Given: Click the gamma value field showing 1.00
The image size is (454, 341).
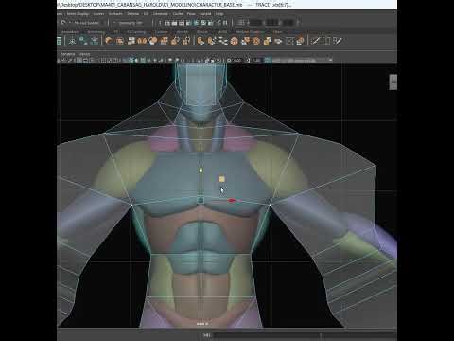Looking at the screenshot, I should coord(257,60).
